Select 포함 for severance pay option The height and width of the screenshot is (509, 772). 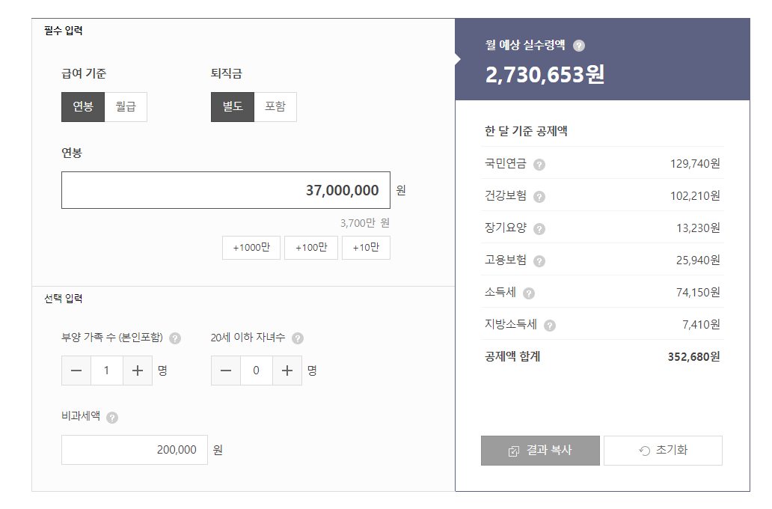point(275,107)
